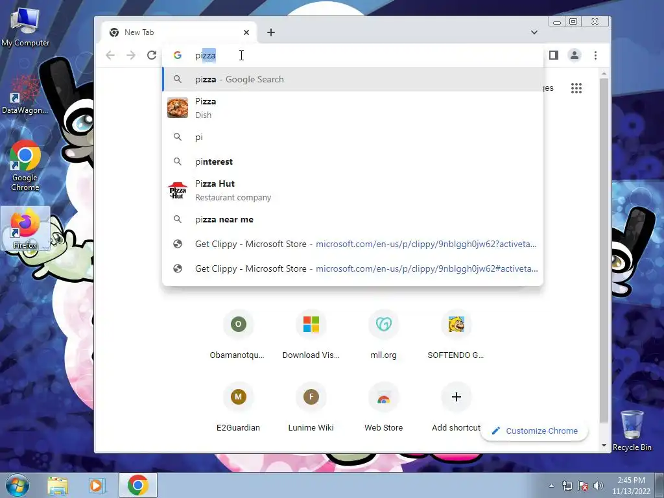Click the Chrome taskbar button
The image size is (664, 498).
(x=137, y=485)
